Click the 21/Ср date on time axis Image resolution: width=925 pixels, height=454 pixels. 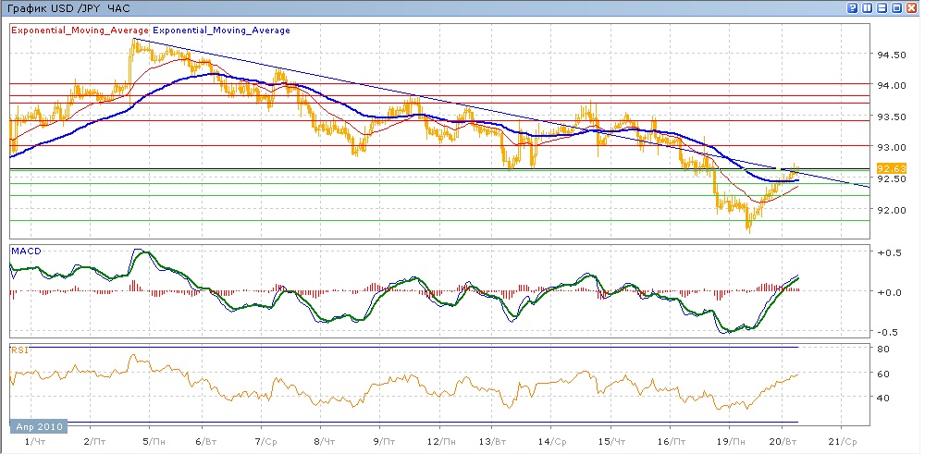[x=845, y=442]
